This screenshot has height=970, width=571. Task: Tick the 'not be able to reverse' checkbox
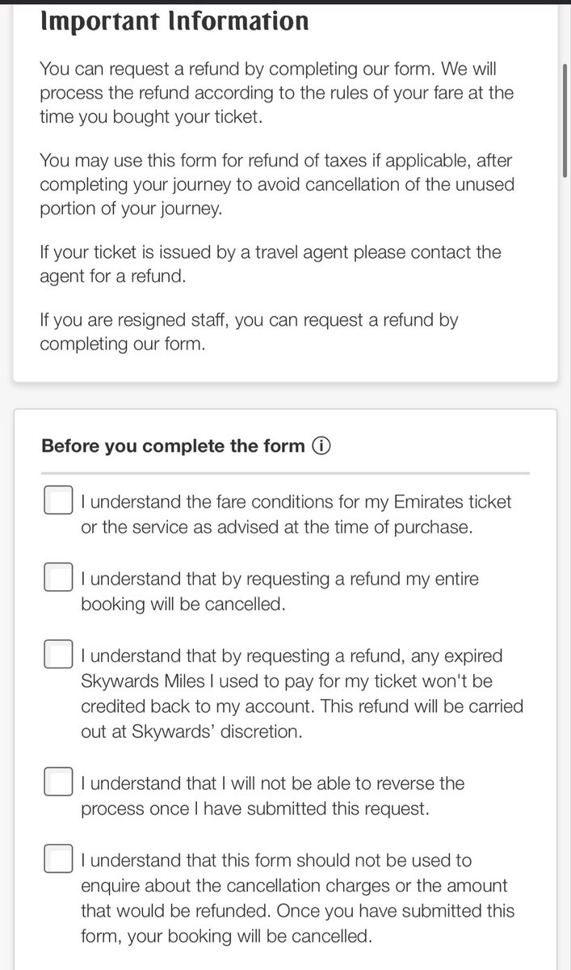pyautogui.click(x=58, y=782)
